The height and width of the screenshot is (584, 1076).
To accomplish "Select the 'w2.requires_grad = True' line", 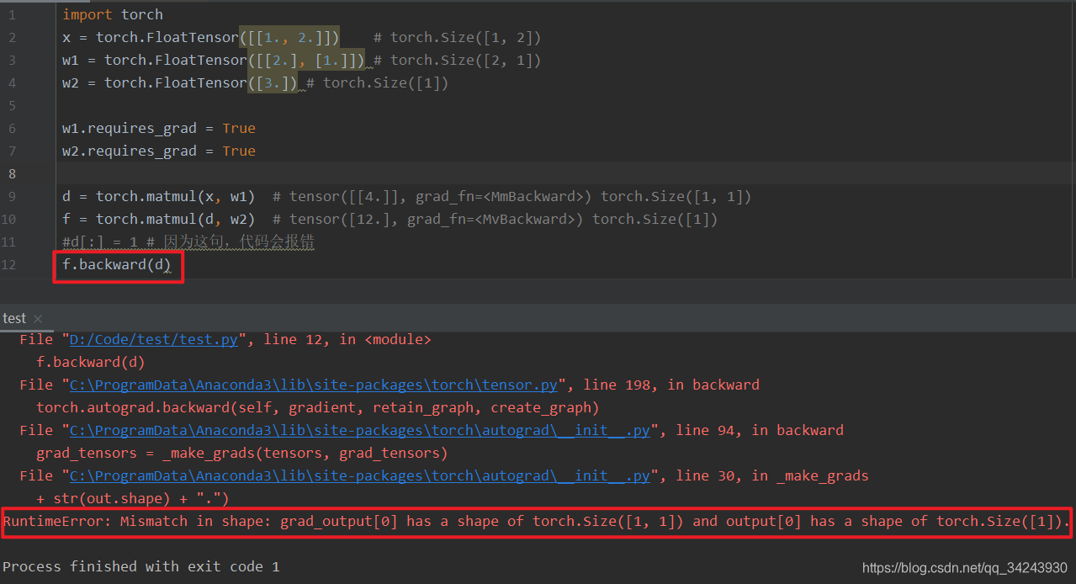I will (159, 151).
